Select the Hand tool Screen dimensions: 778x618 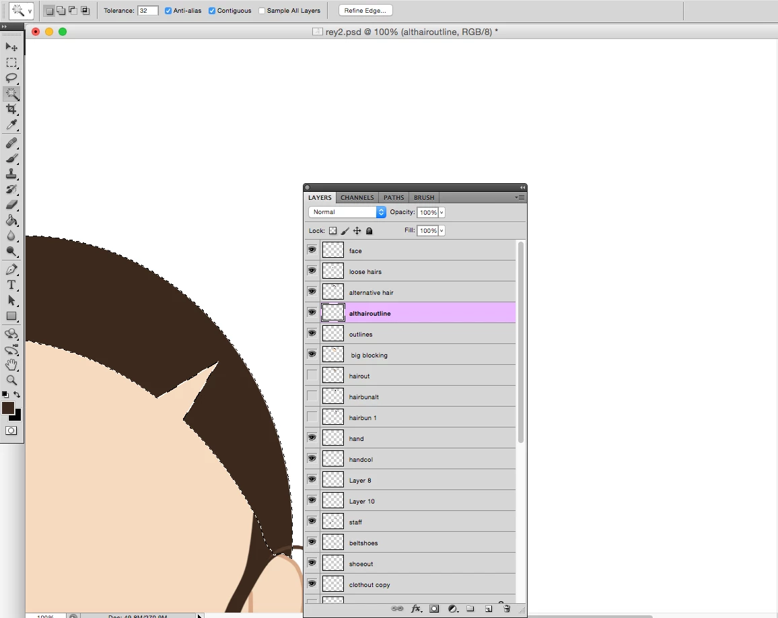[x=11, y=365]
